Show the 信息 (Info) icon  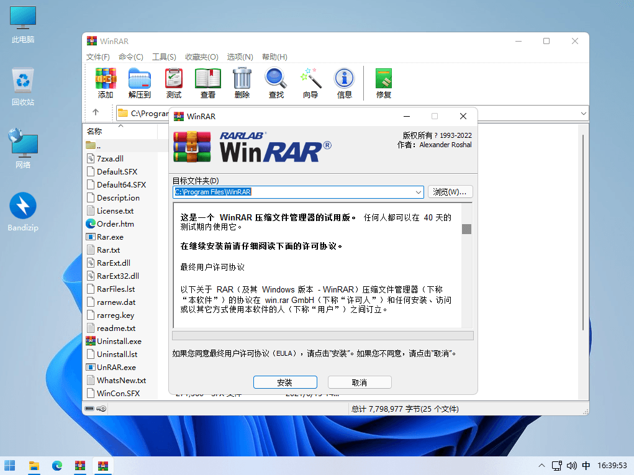[345, 83]
